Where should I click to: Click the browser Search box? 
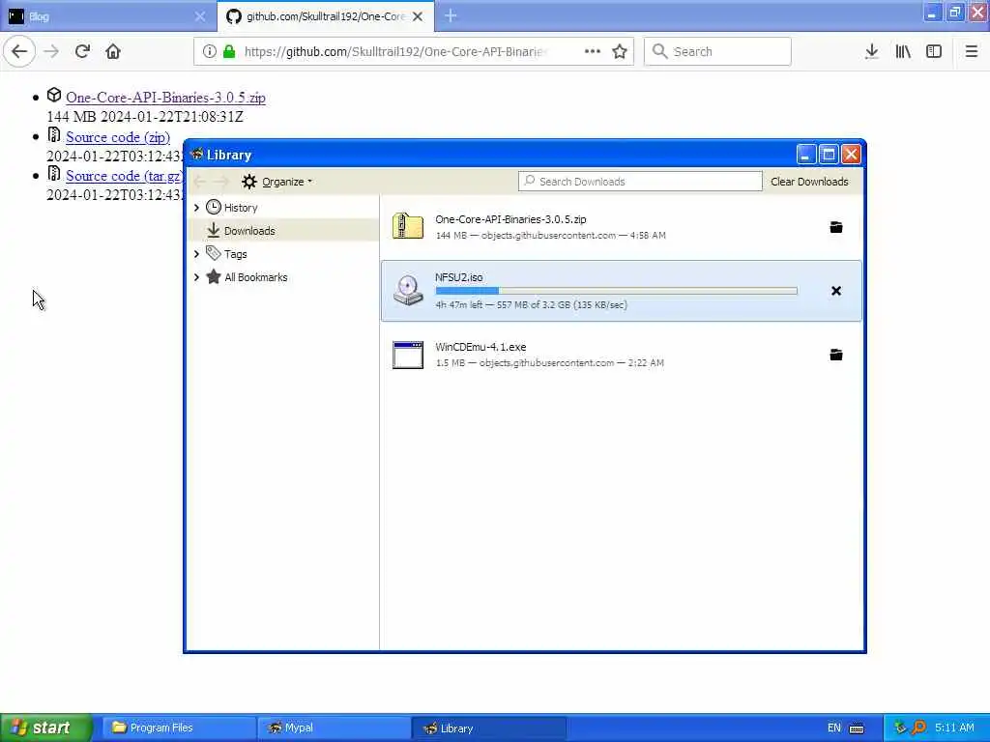pyautogui.click(x=717, y=52)
